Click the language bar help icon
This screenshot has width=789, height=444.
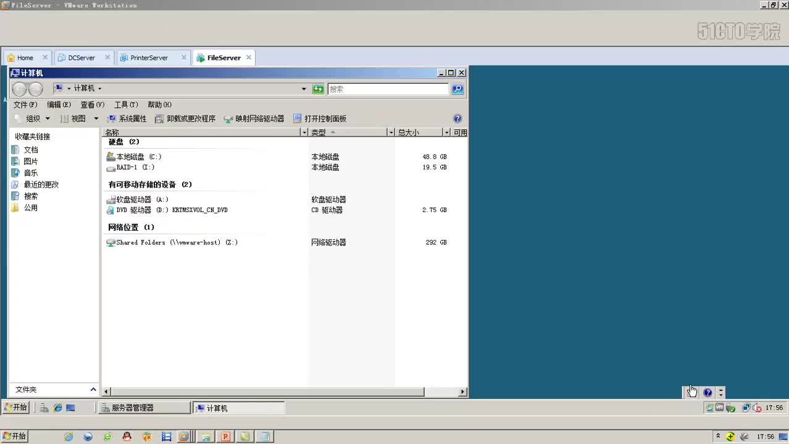click(708, 392)
